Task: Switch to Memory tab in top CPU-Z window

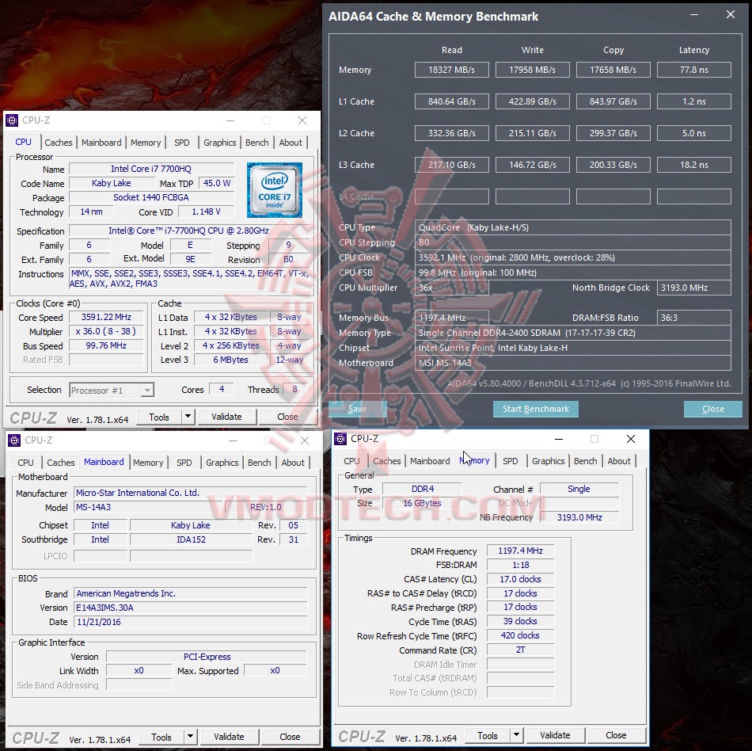Action: click(146, 143)
